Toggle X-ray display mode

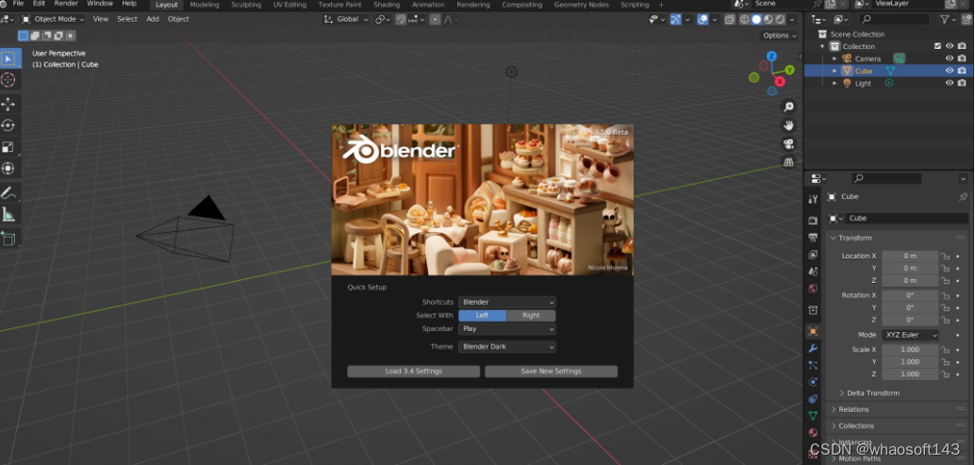pos(730,19)
